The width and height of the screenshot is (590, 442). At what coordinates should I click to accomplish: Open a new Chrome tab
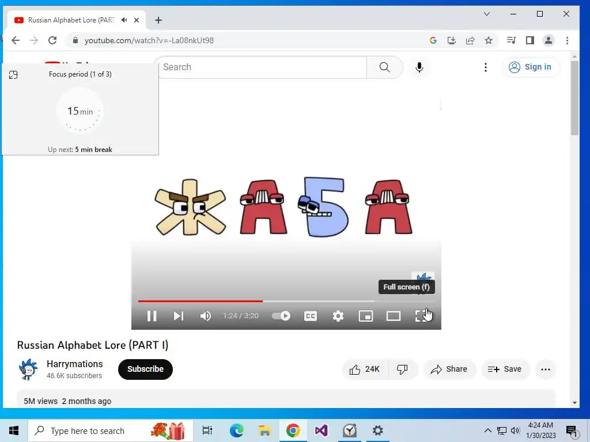[x=158, y=20]
